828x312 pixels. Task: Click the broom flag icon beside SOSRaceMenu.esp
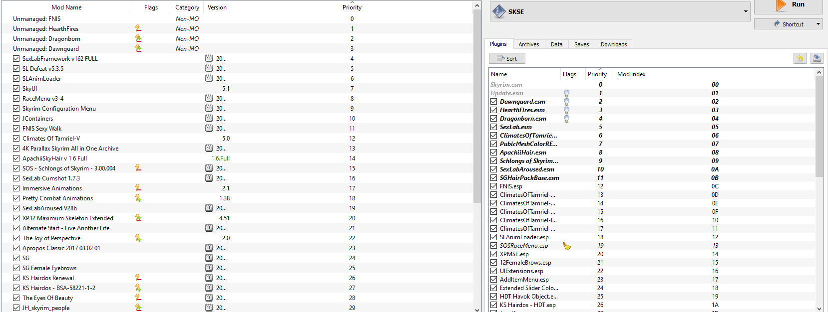[x=566, y=246]
